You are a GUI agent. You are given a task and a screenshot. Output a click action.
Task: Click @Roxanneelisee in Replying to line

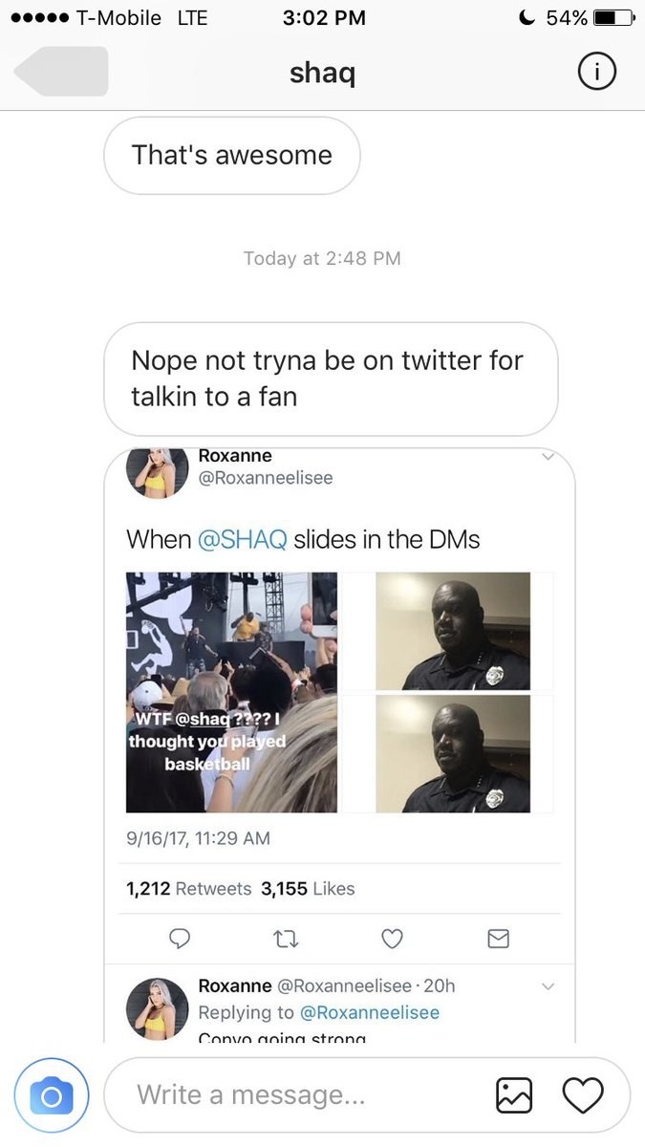[x=370, y=1012]
